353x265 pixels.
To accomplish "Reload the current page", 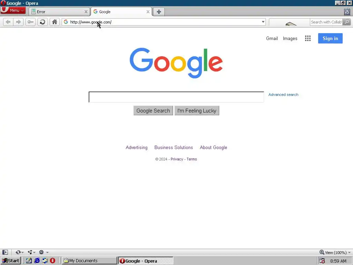I will (x=42, y=22).
